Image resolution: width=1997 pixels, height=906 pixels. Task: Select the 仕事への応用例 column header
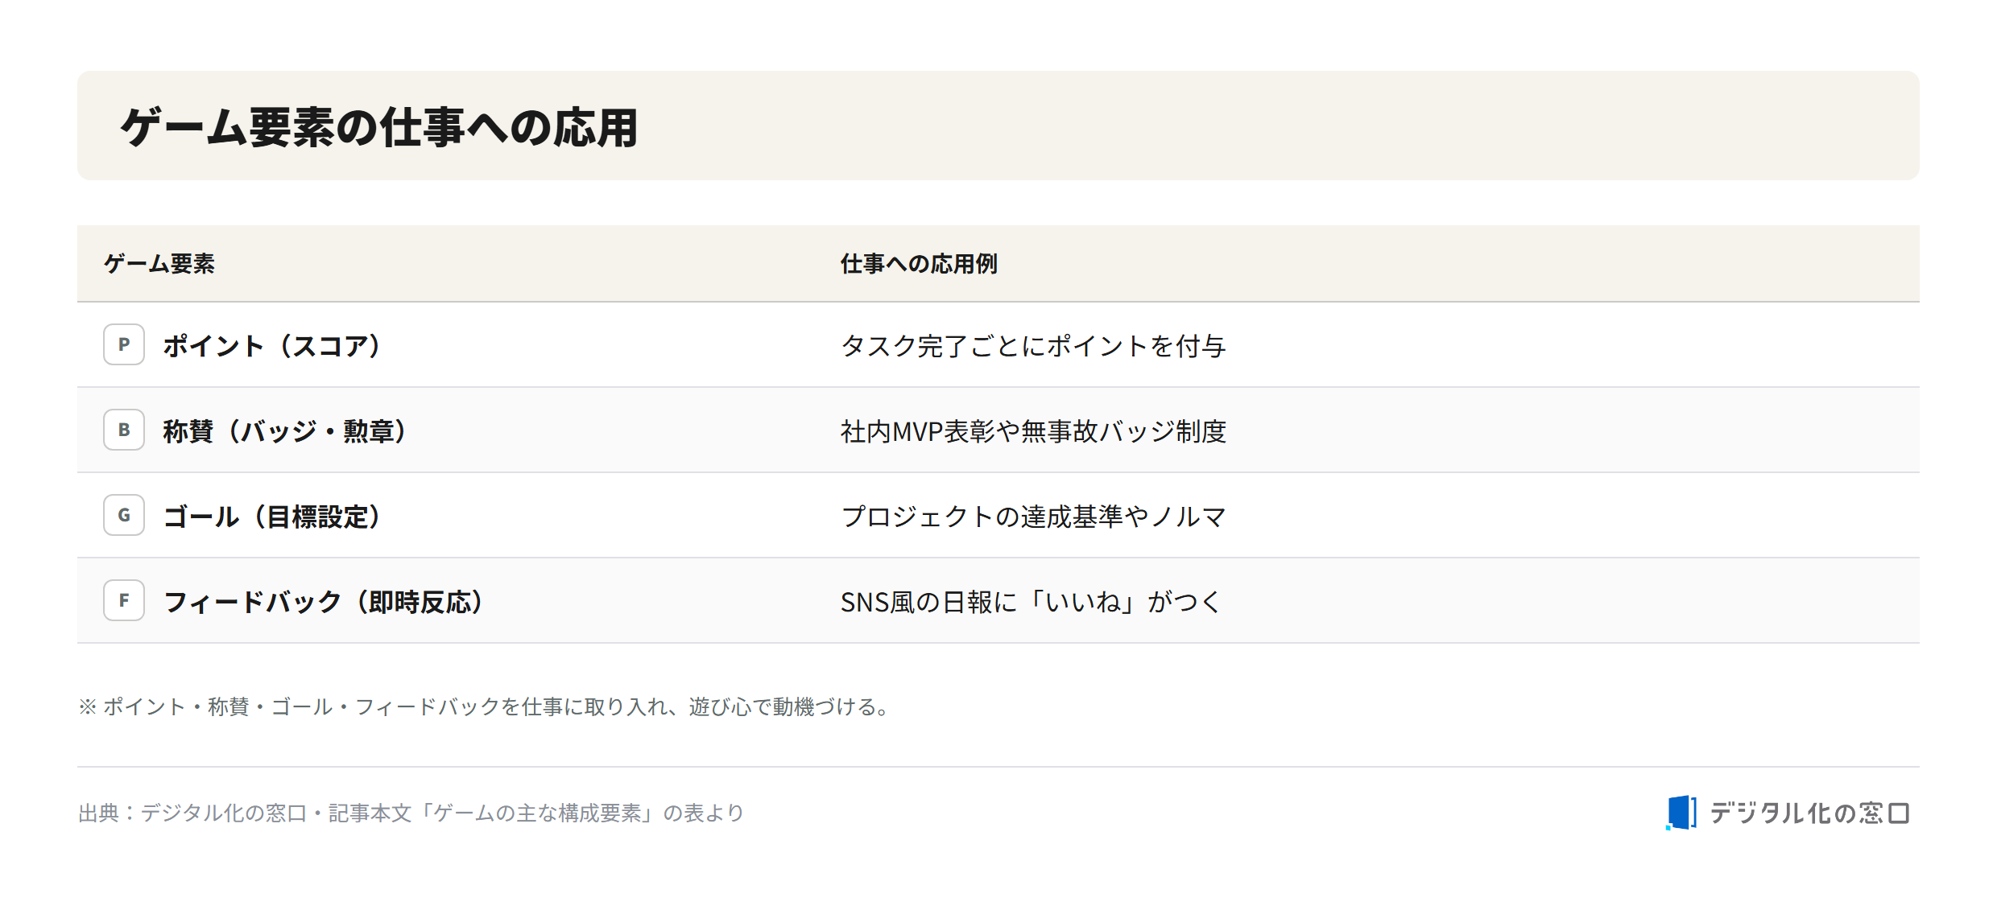919,264
